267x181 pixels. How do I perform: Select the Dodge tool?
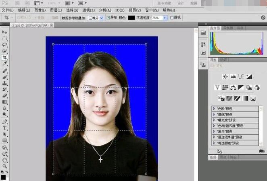[x=4, y=115]
